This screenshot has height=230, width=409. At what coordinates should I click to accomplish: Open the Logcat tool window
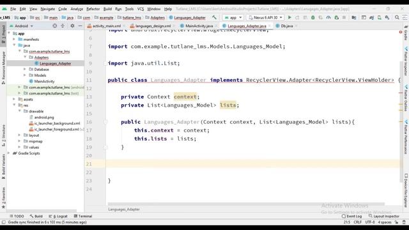pos(58,216)
